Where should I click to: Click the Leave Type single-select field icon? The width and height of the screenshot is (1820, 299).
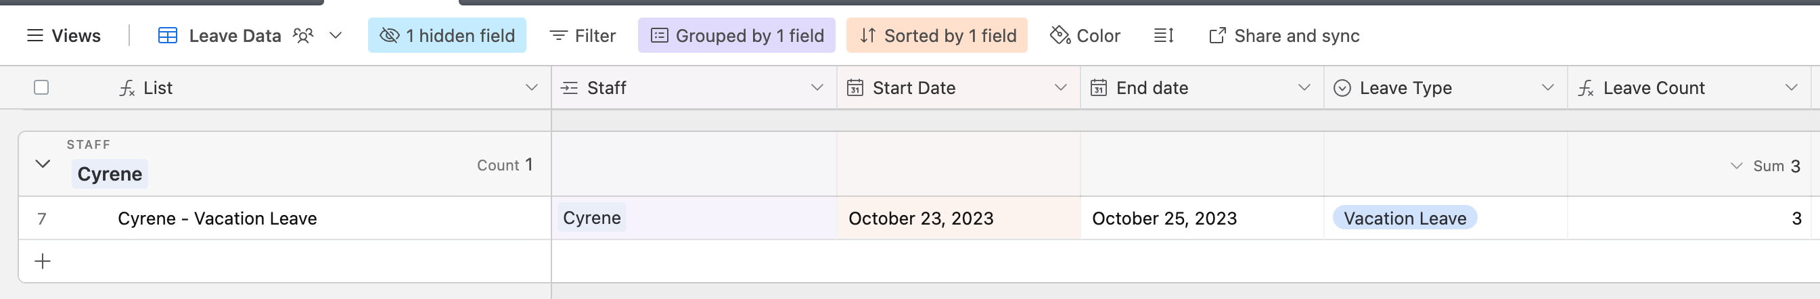[x=1342, y=88]
